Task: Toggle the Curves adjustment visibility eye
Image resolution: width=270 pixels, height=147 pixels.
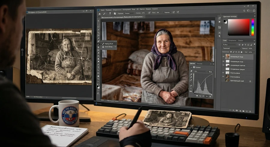Action: [207, 96]
